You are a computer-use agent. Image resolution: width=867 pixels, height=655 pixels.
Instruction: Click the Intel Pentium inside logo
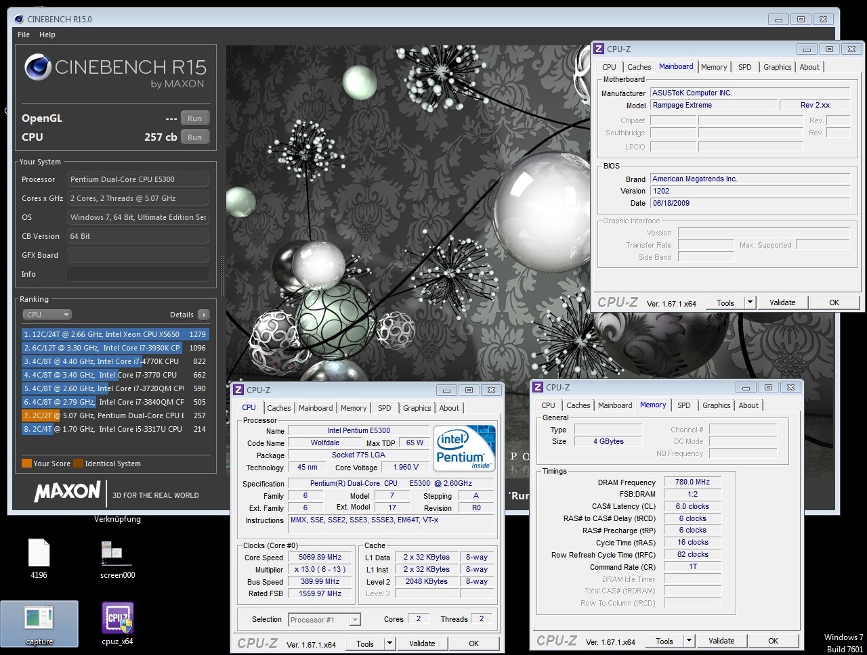tap(464, 447)
